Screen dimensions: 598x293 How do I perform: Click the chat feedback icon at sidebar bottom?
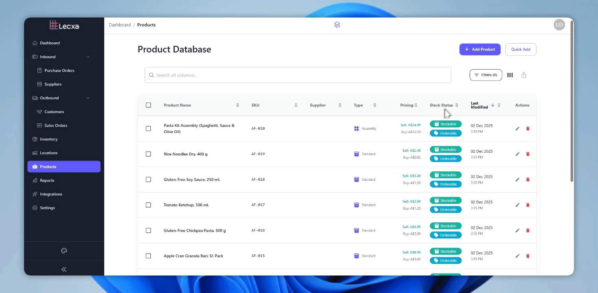pyautogui.click(x=64, y=251)
